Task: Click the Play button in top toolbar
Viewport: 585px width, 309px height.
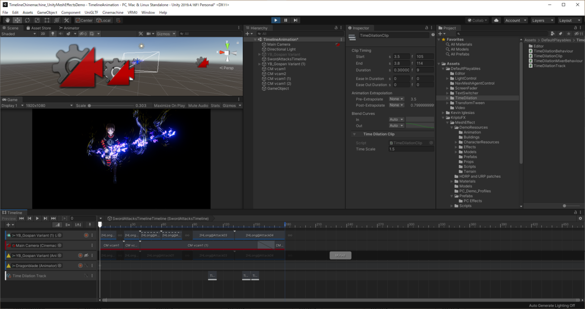Action: [275, 20]
